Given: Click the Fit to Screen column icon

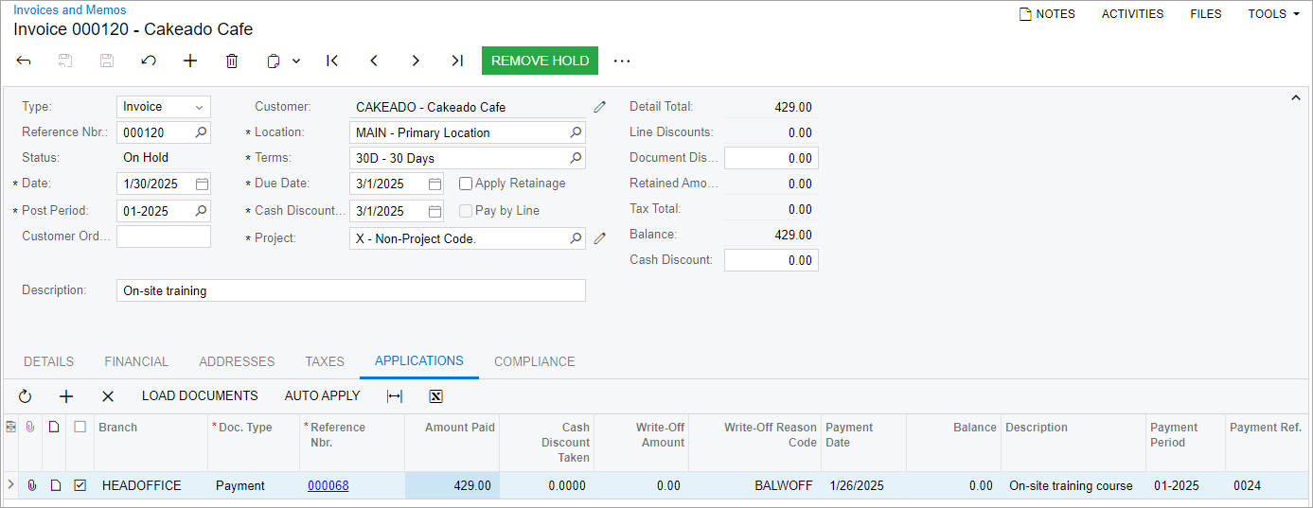Looking at the screenshot, I should (395, 396).
